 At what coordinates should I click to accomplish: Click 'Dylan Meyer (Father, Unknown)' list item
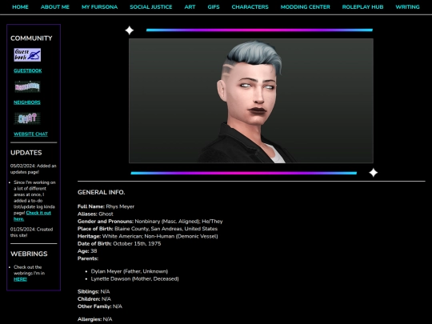130,271
